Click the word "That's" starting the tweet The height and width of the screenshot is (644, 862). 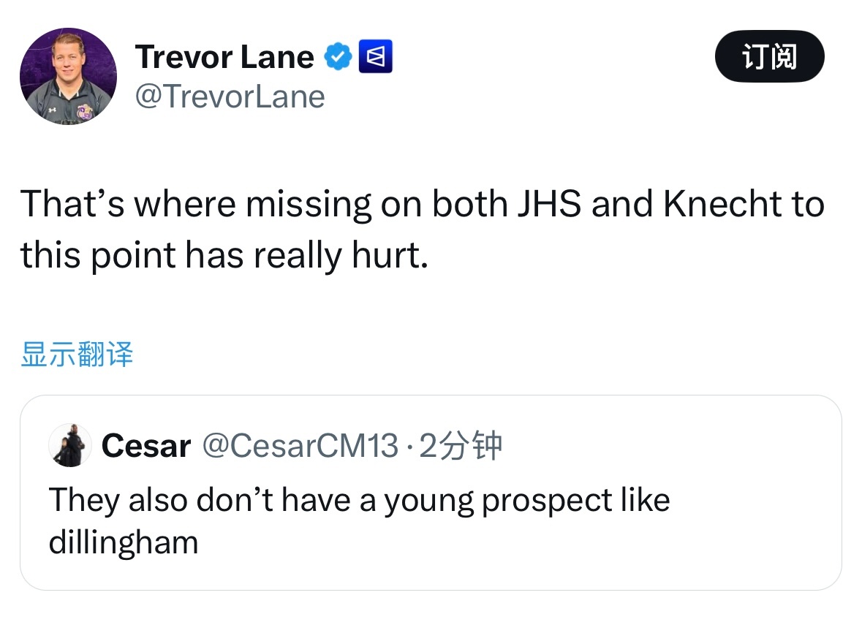(x=72, y=205)
